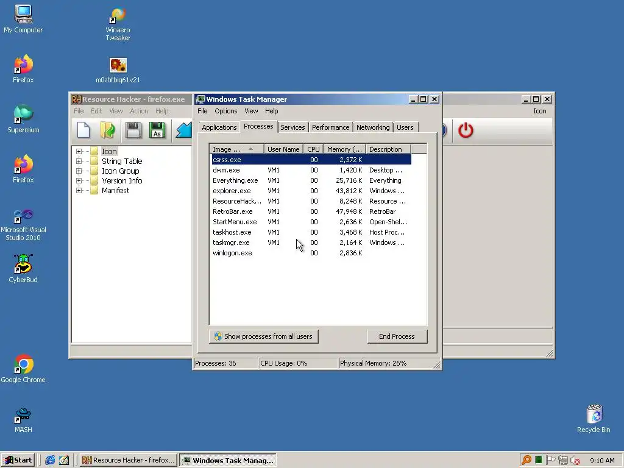Sort by Description column header
624x468 pixels.
click(388, 149)
